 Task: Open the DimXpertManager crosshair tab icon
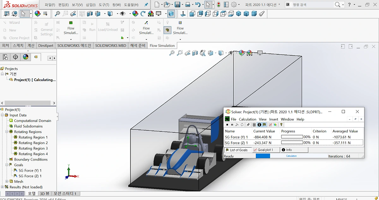tap(15, 57)
